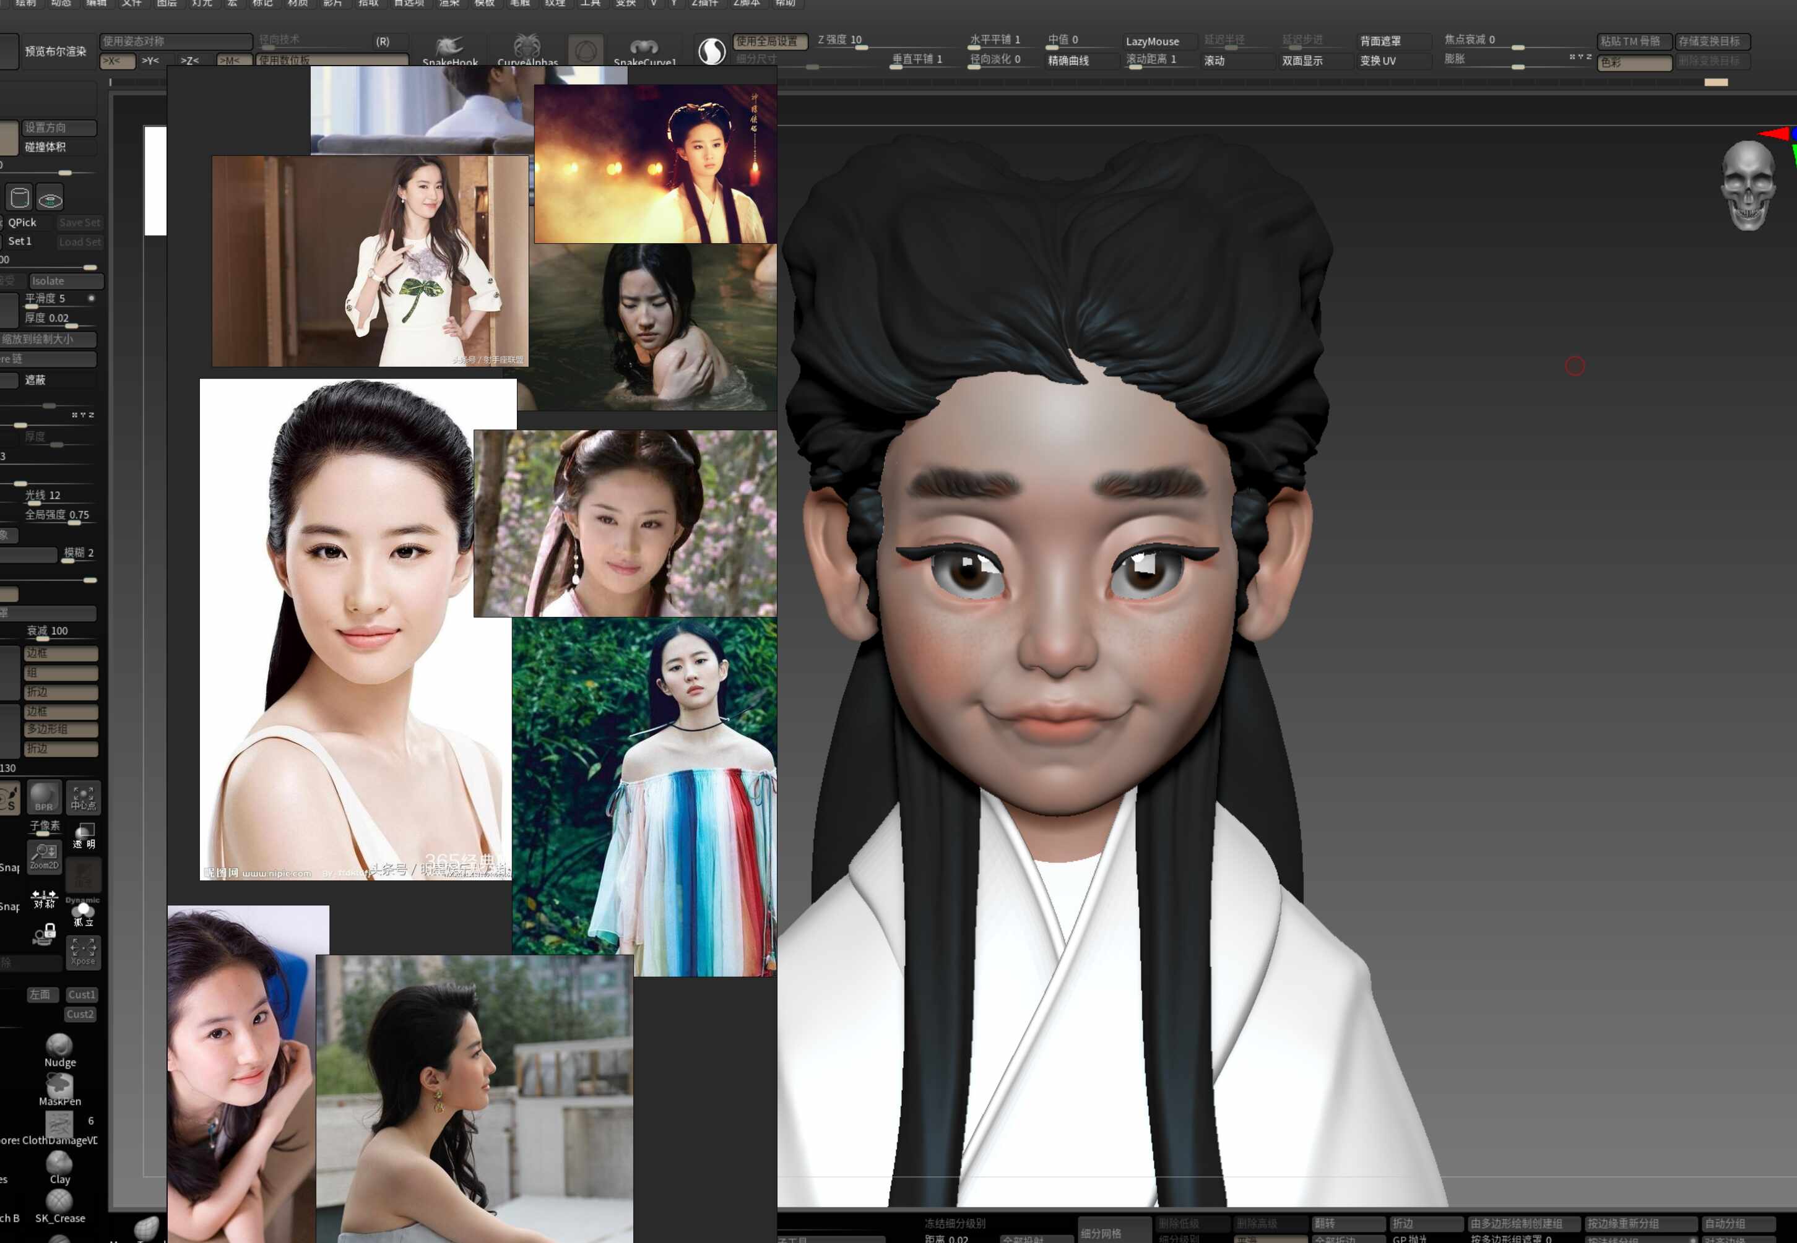
Task: Click the camera lock icon
Action: [x=45, y=934]
